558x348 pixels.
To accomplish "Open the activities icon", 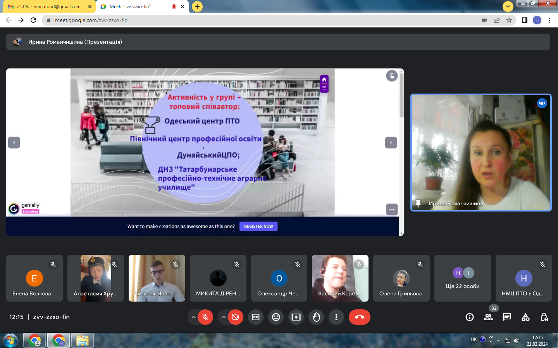I will pos(525,317).
